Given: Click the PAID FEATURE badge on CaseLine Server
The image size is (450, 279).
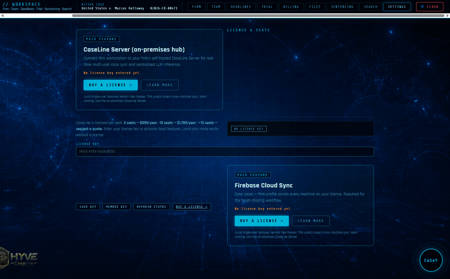Looking at the screenshot, I should 102,39.
